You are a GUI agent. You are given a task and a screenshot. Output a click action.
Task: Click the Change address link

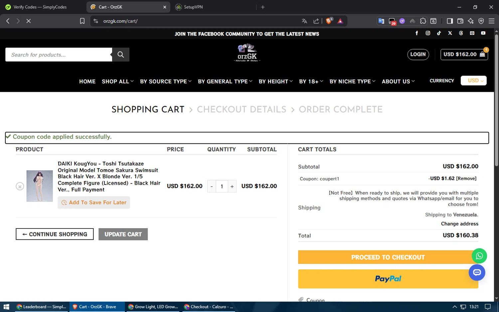tap(459, 224)
